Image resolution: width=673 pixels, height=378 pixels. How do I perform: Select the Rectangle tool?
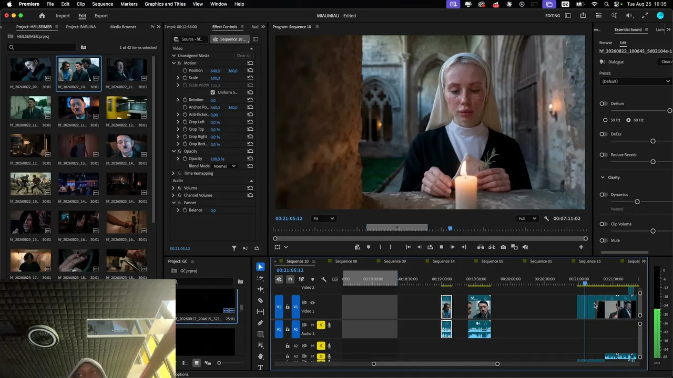(x=260, y=334)
